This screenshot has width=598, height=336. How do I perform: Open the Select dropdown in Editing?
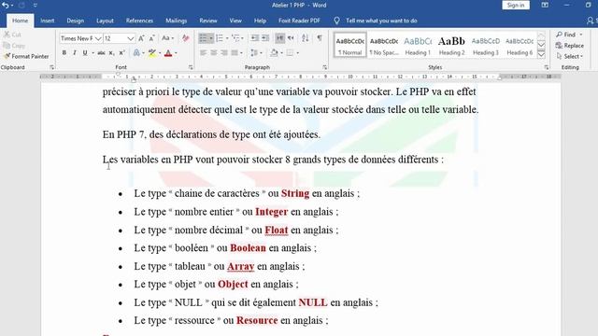(570, 56)
